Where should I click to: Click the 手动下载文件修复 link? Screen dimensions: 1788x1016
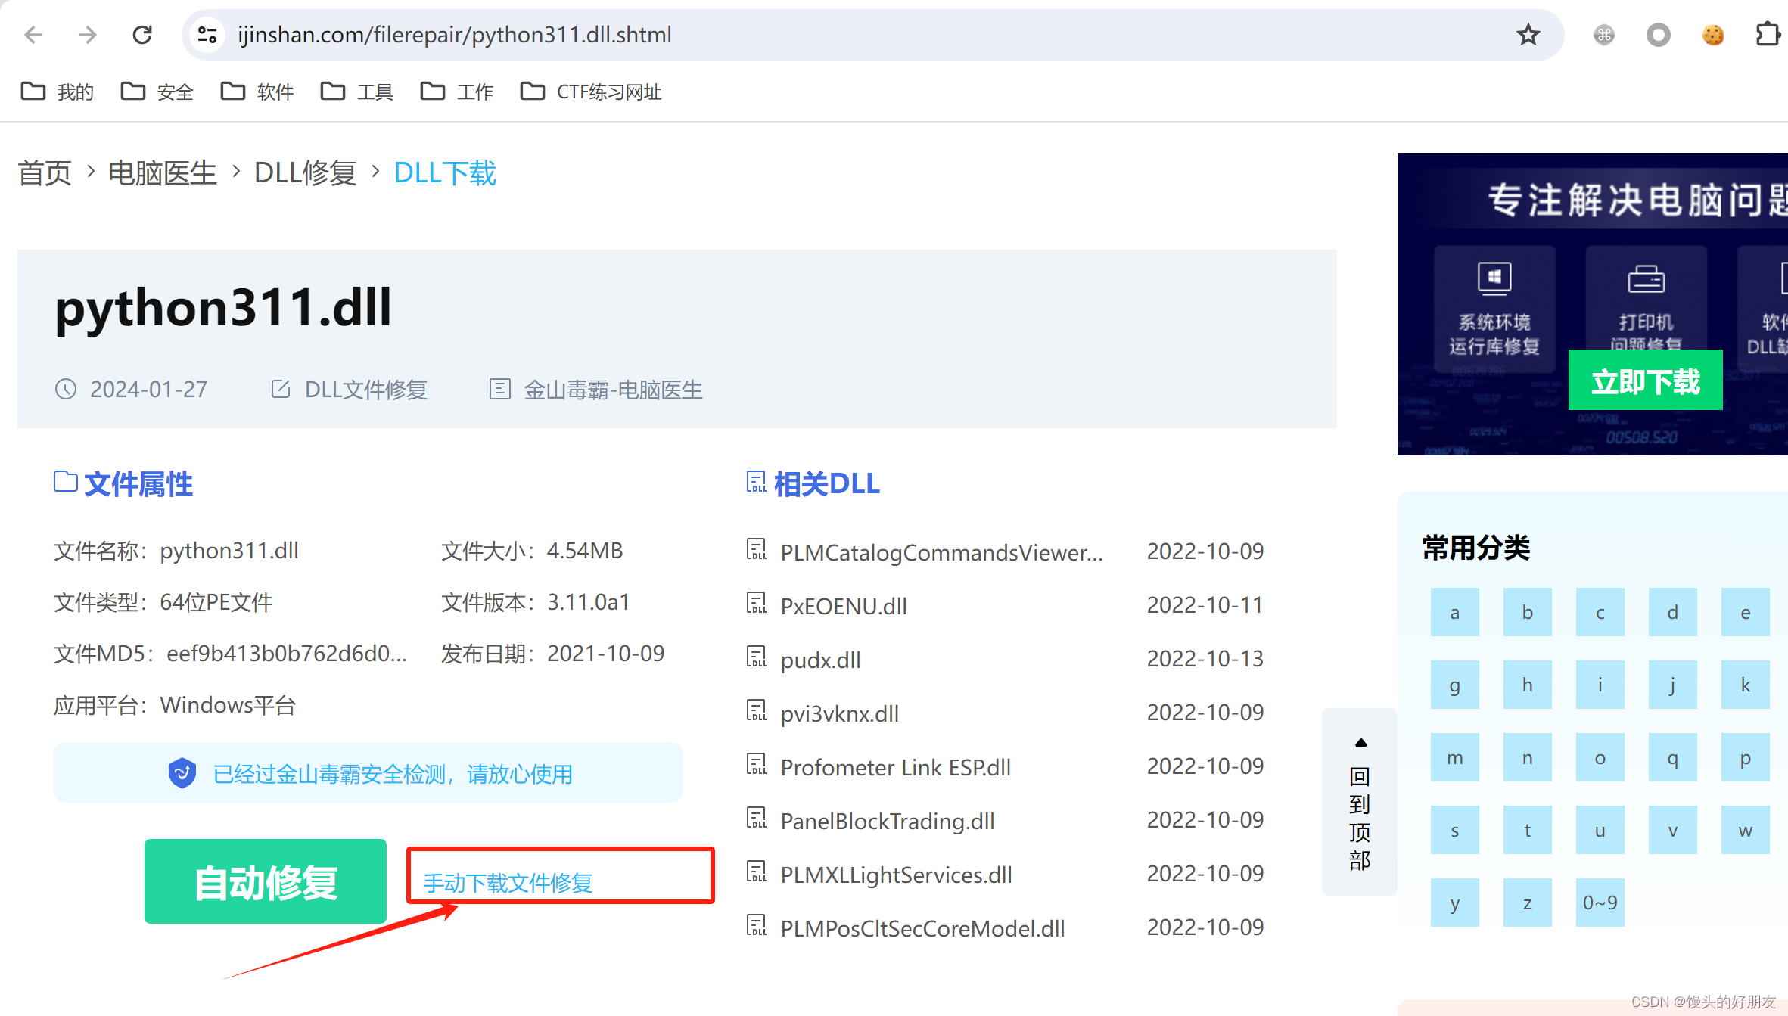[x=508, y=882]
